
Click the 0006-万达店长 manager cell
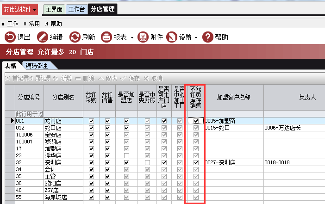click(x=294, y=128)
